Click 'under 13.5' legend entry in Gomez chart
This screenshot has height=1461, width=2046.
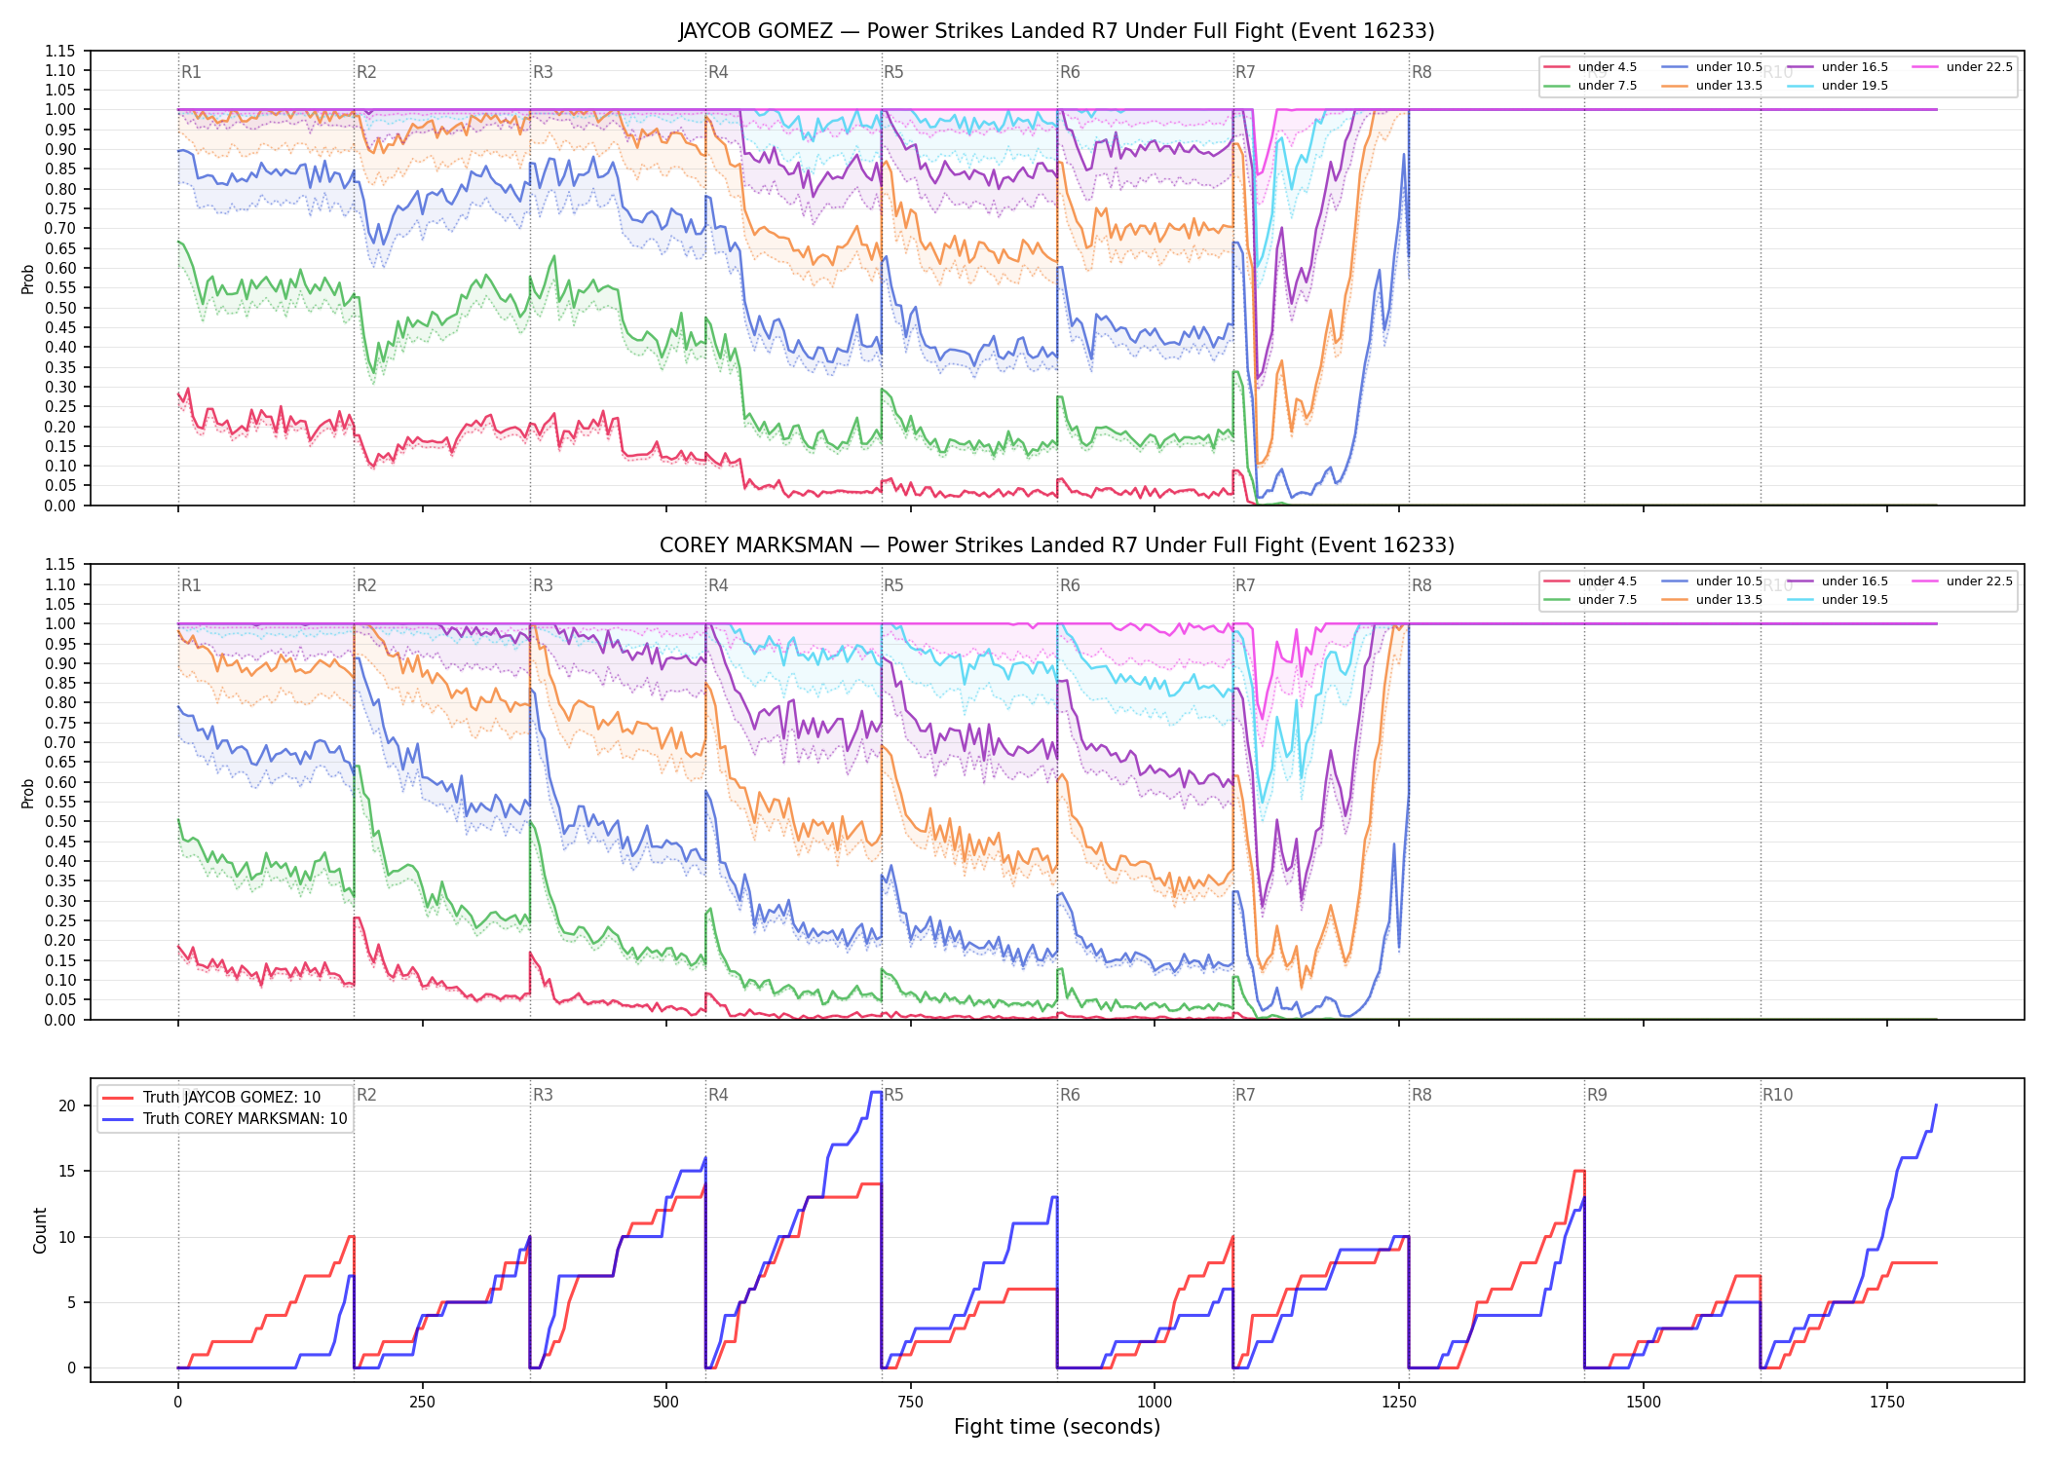pos(1712,86)
